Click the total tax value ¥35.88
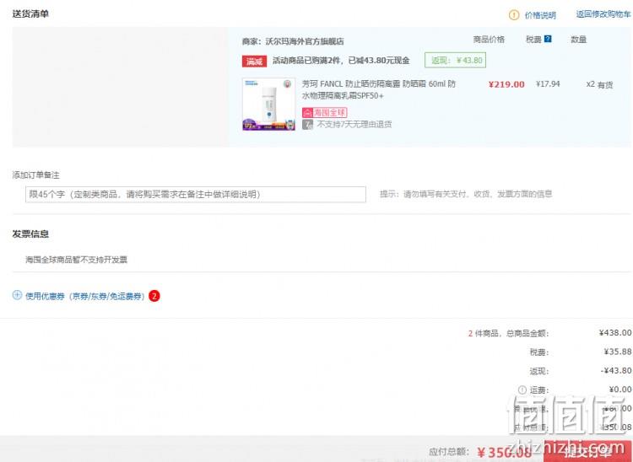The width and height of the screenshot is (633, 462). [x=618, y=352]
